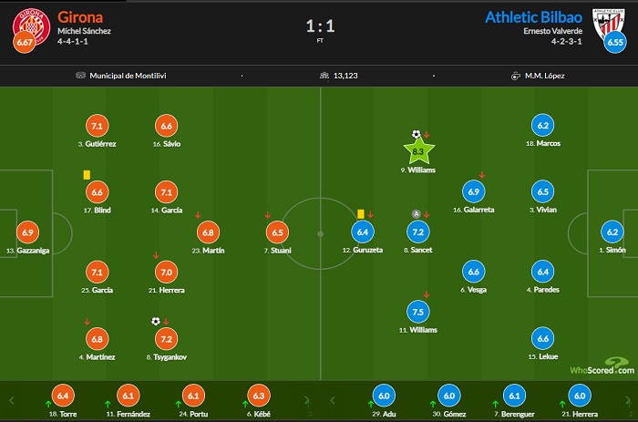Open the Girona team name link
638x422 pixels.
[x=80, y=17]
